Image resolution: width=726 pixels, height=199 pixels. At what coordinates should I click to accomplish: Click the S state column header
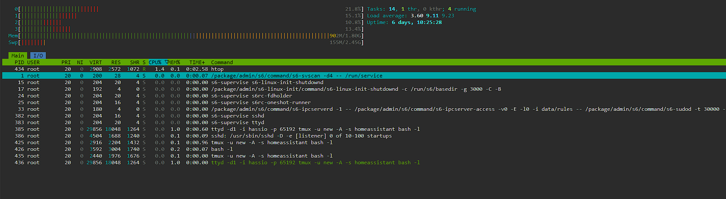point(144,62)
